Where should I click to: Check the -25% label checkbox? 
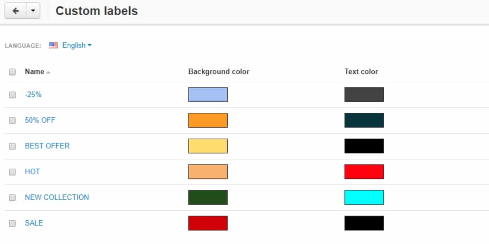click(12, 95)
